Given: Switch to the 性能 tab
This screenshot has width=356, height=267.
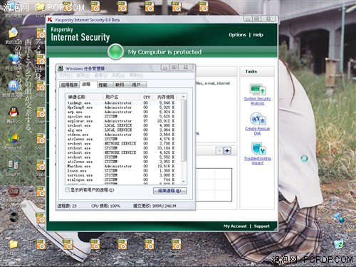Looking at the screenshot, I should (105, 85).
